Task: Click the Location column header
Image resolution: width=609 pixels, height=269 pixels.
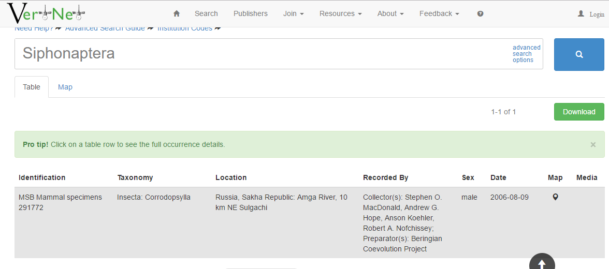Action: (x=231, y=177)
